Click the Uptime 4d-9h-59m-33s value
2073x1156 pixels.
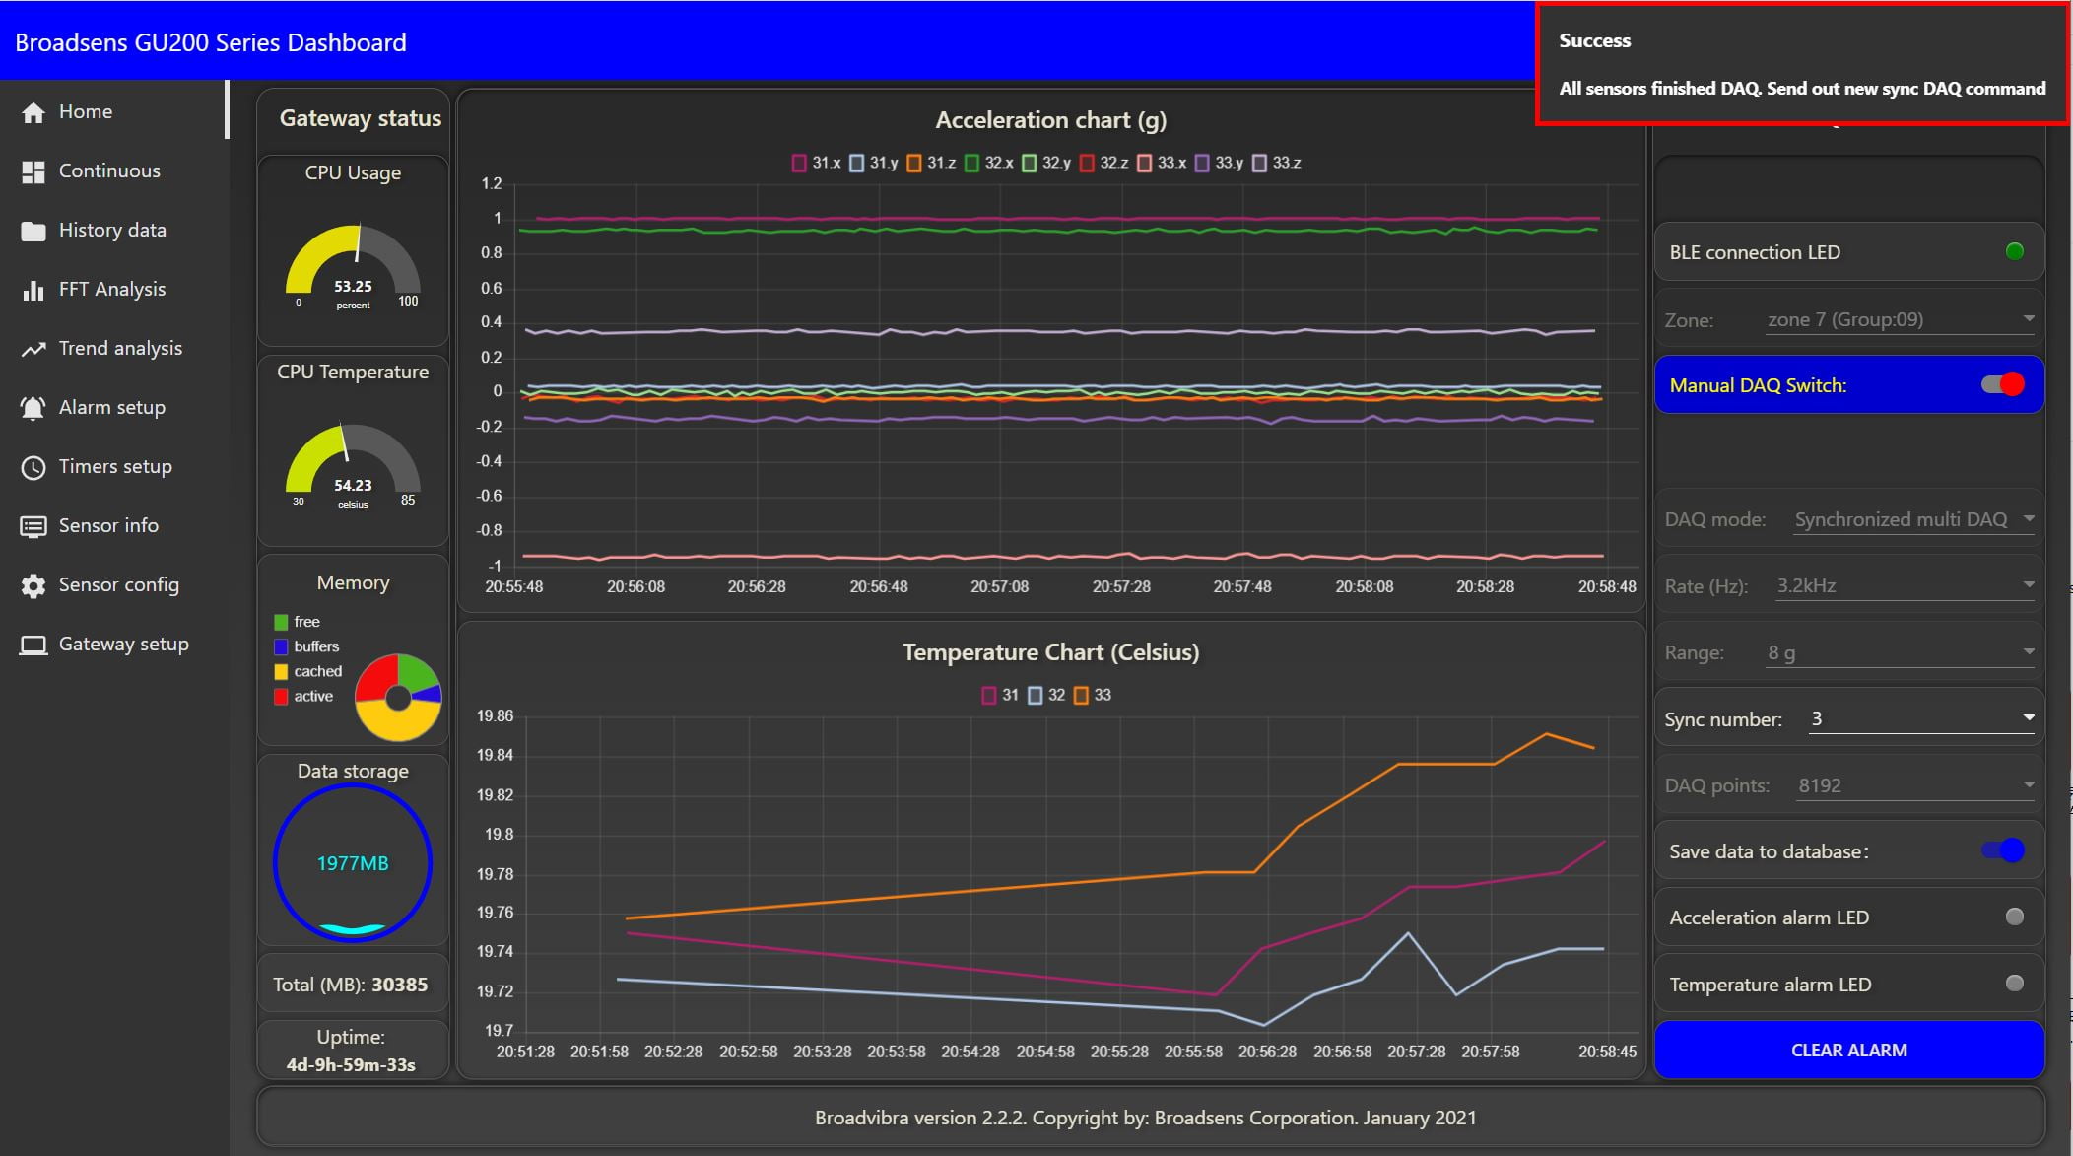(x=351, y=1064)
